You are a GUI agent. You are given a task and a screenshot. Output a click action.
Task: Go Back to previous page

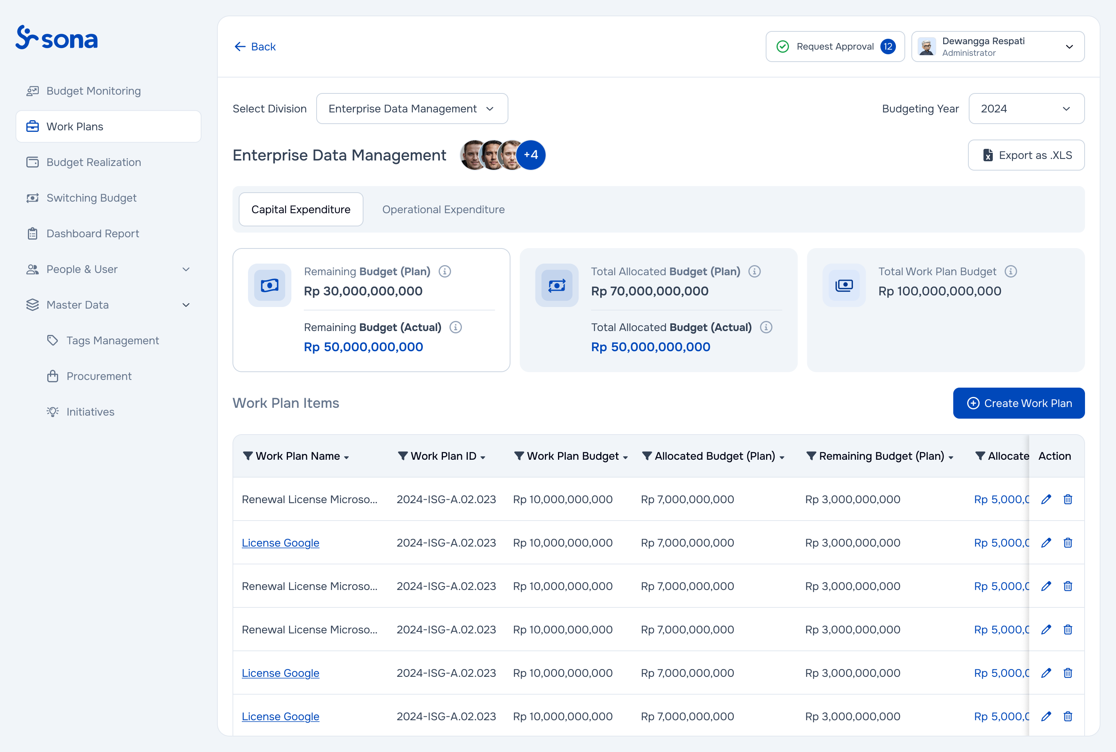pos(255,47)
